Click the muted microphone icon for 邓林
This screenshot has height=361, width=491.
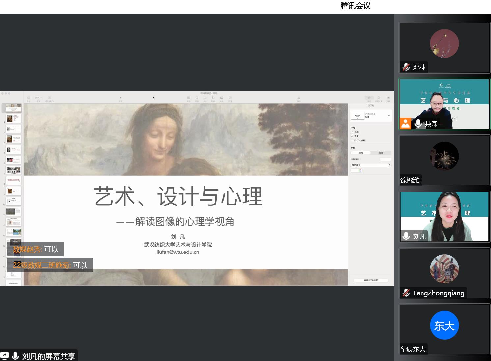tap(406, 67)
